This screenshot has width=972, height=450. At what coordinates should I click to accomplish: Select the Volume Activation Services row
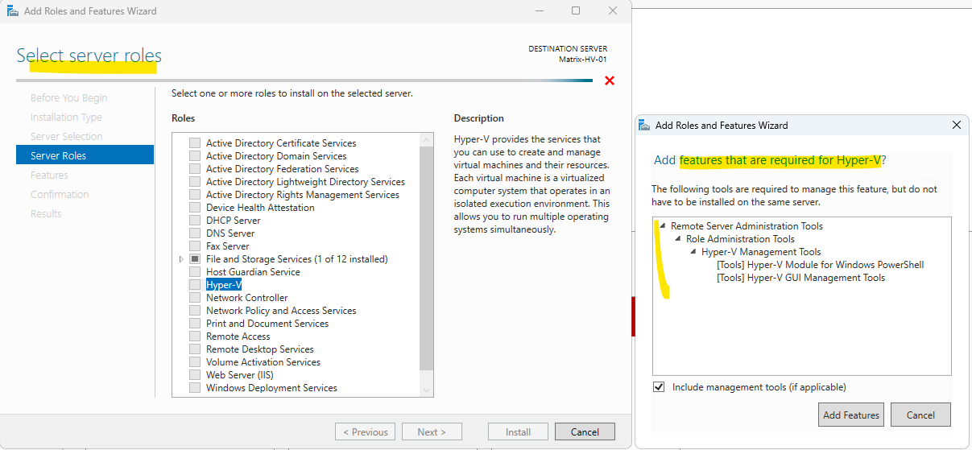(x=263, y=362)
